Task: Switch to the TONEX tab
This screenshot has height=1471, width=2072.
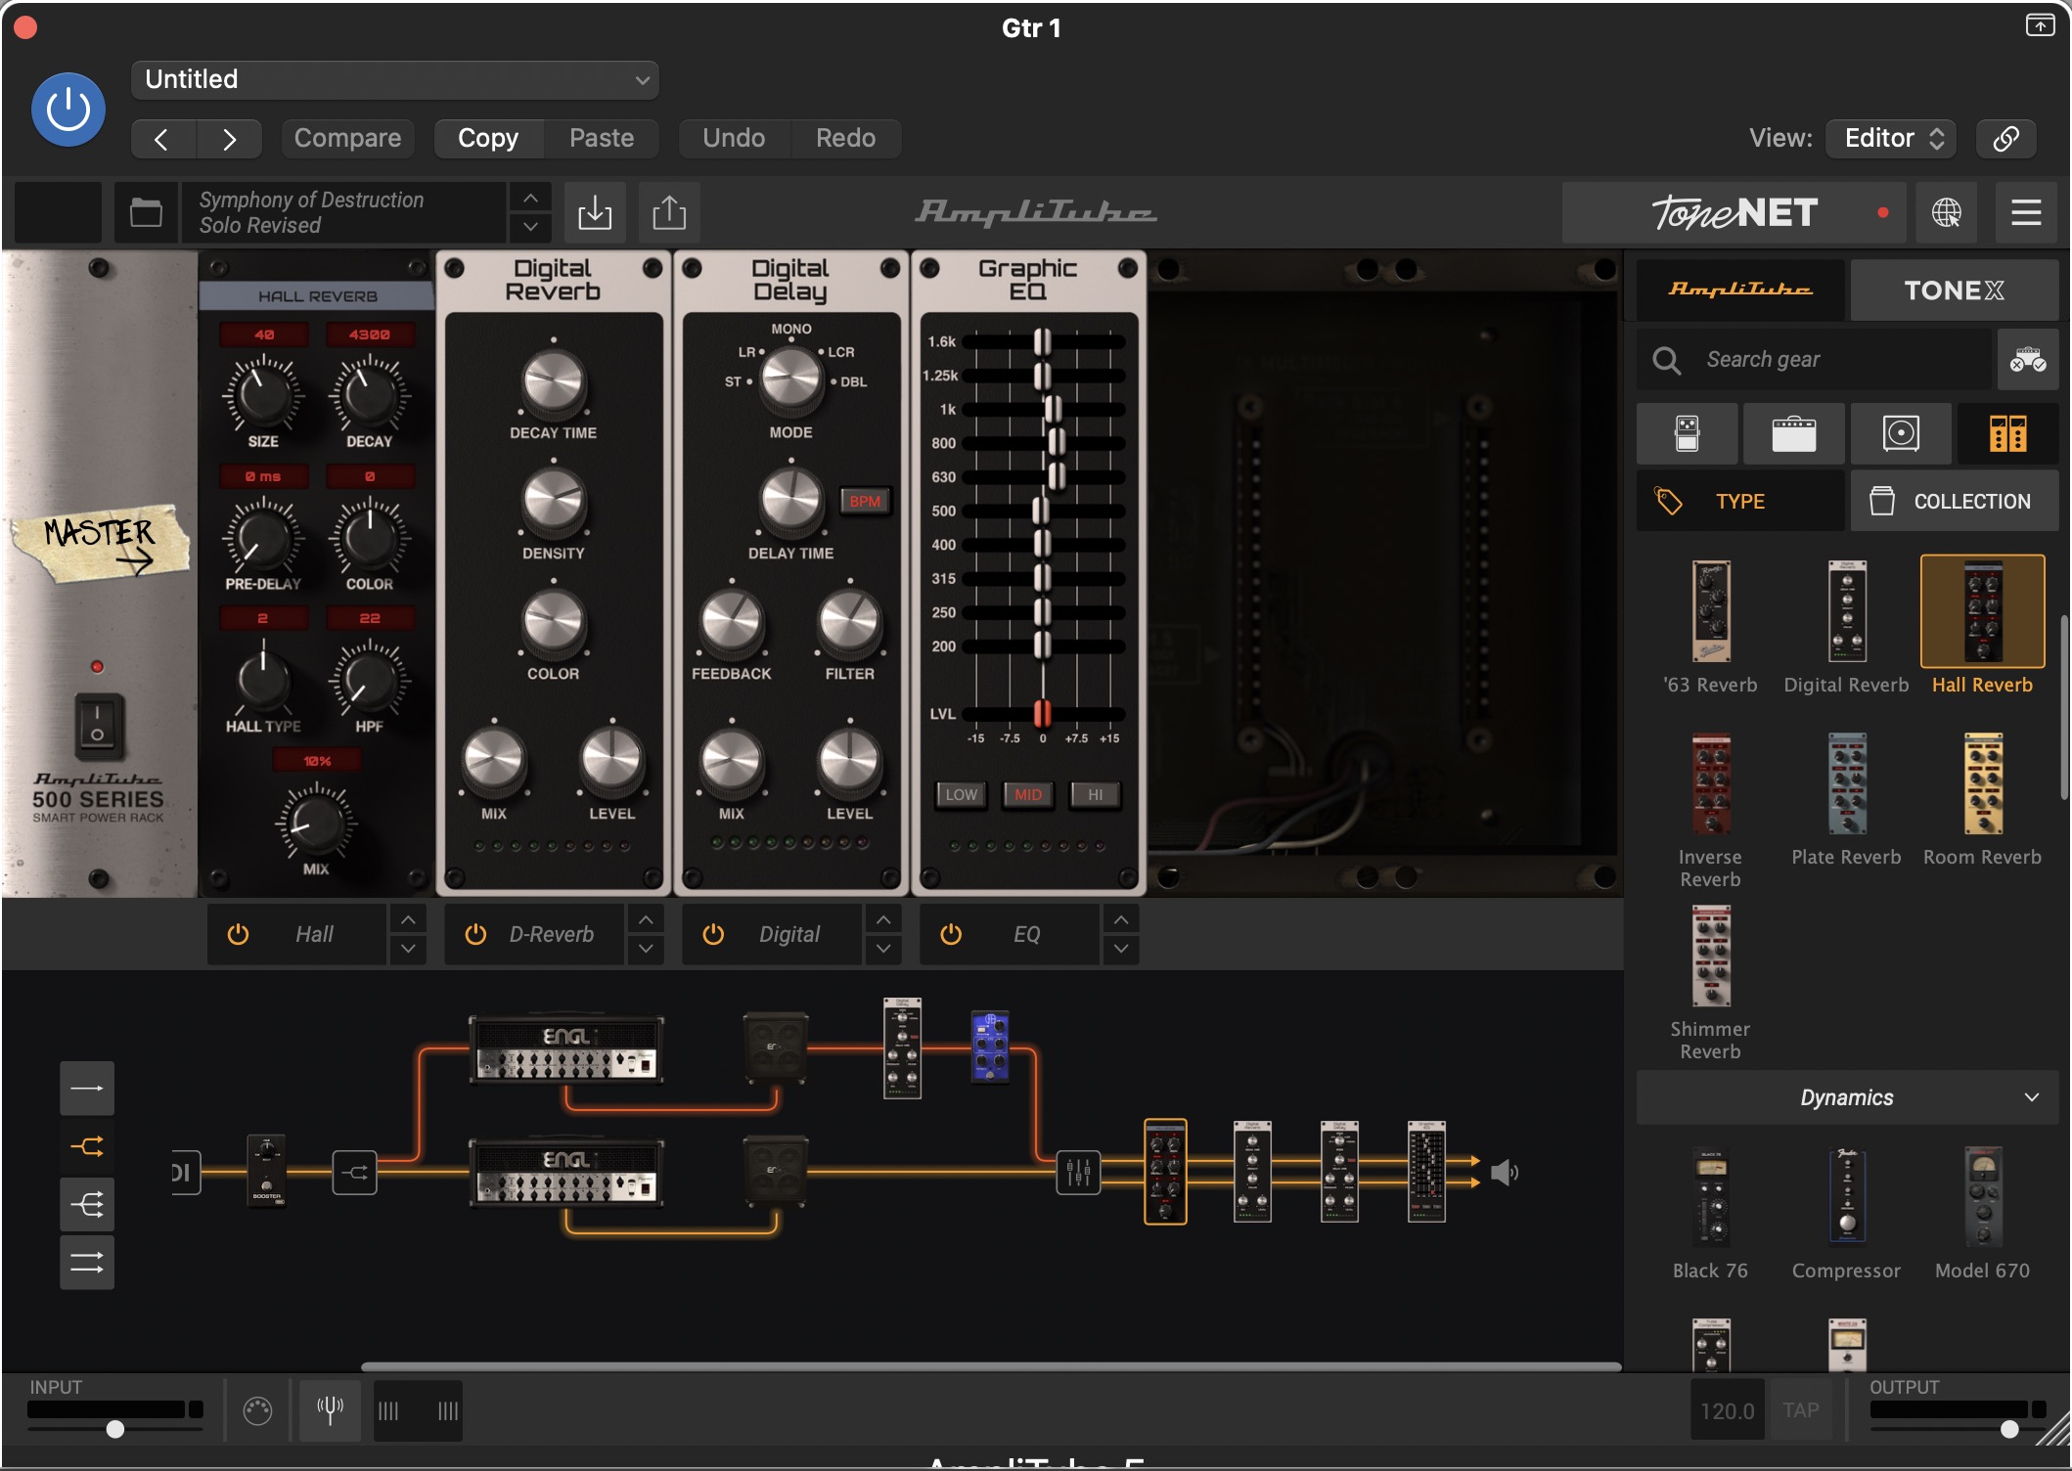Action: tap(1953, 290)
